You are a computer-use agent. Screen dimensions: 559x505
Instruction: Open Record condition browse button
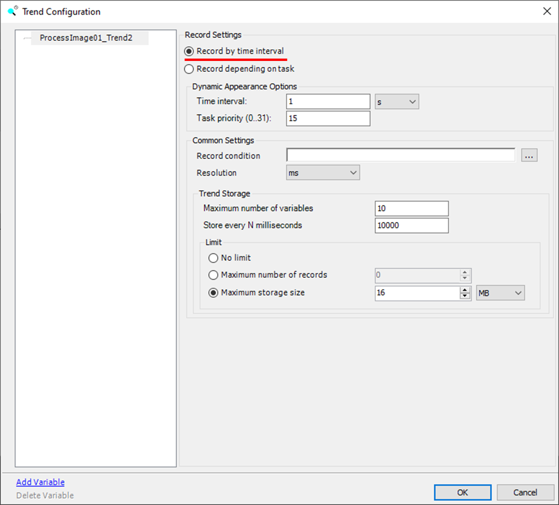(529, 155)
